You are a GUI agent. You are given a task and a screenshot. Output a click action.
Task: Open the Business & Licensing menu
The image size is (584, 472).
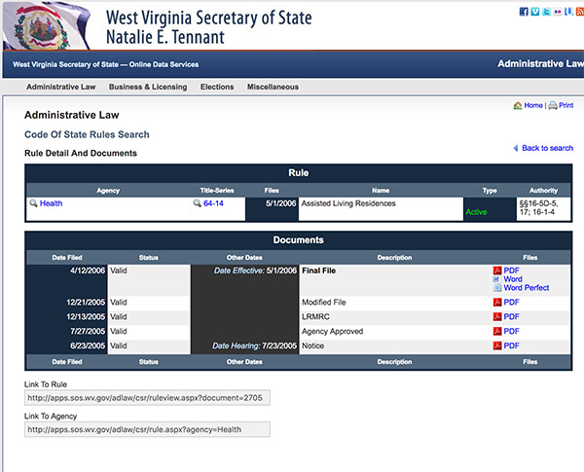[148, 87]
